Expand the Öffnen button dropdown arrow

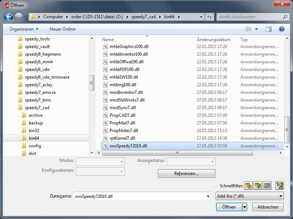point(245,207)
